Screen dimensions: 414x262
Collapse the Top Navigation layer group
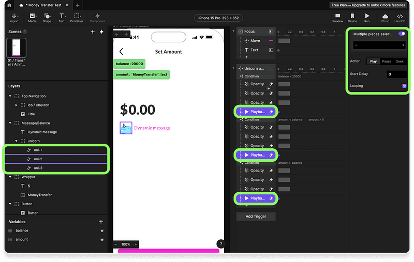point(10,96)
